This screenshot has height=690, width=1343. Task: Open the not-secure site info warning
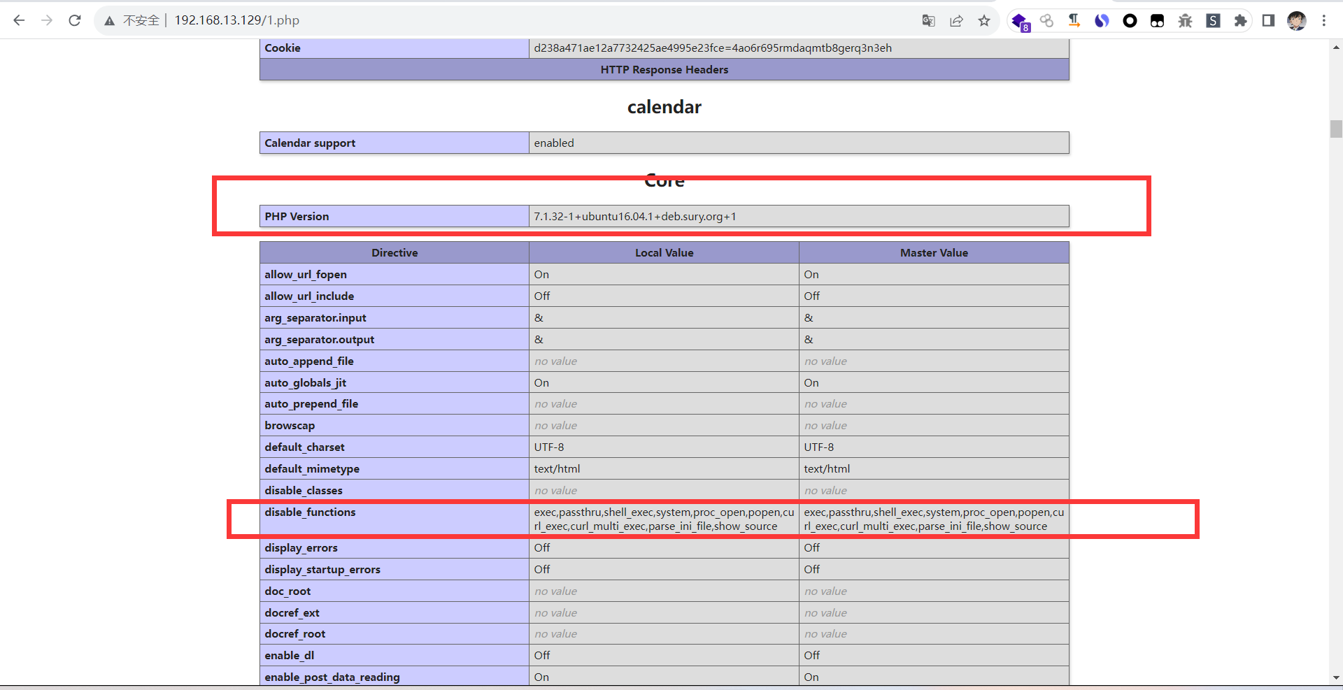pos(110,21)
